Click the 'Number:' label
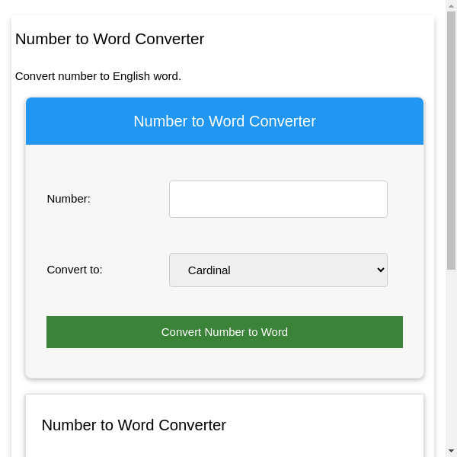 (x=69, y=199)
